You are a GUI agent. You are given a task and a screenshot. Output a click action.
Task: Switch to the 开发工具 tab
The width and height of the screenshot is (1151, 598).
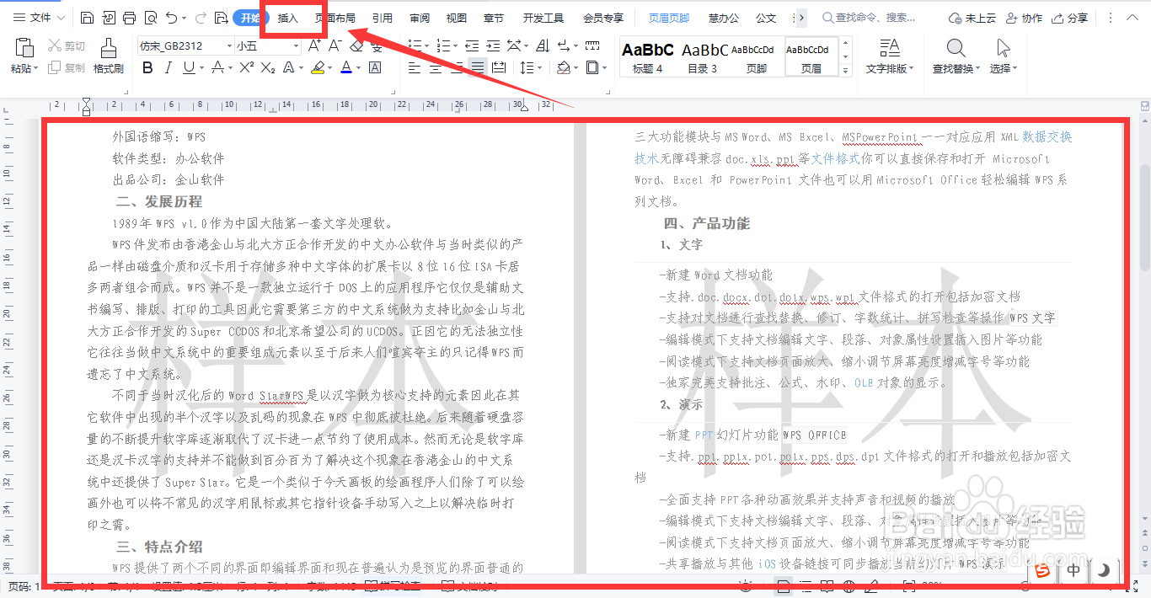pos(543,18)
